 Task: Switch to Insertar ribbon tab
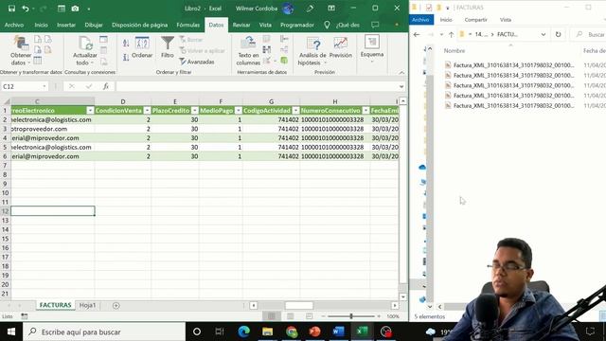[x=66, y=25]
